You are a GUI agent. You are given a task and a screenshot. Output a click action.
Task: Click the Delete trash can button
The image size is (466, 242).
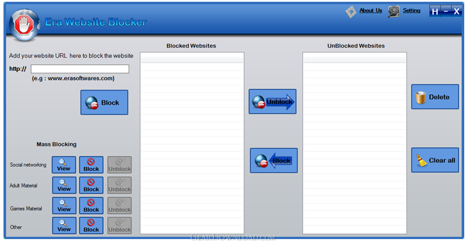435,97
